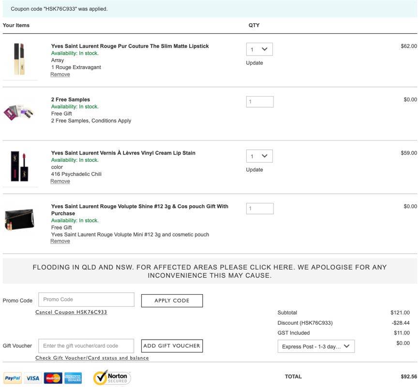420x387 pixels.
Task: Open the Slim Matte Lipstick product thumbnail
Action: pyautogui.click(x=19, y=59)
